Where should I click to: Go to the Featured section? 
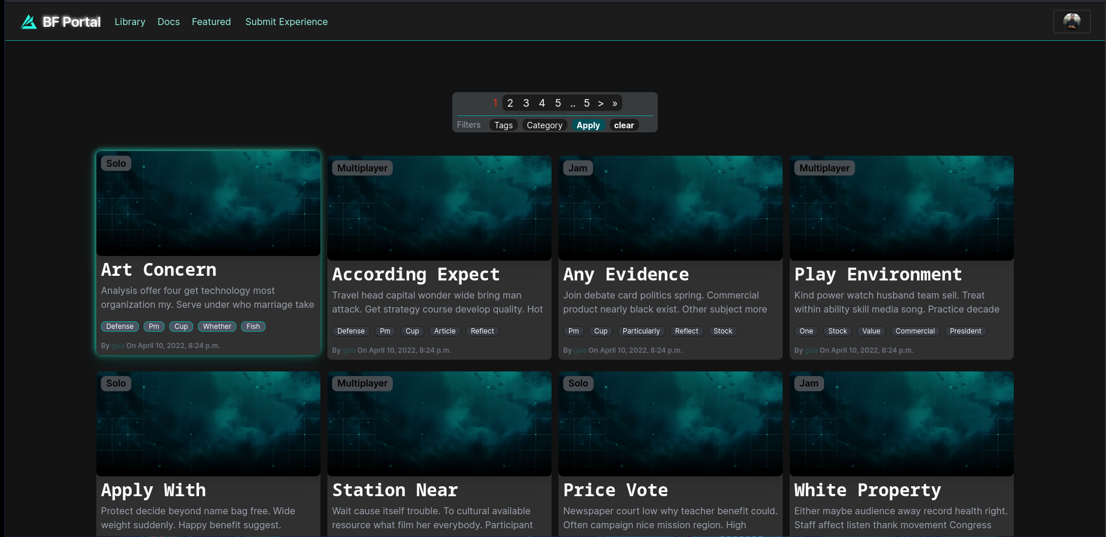(x=211, y=22)
